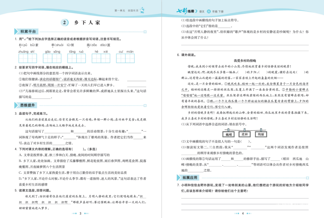The width and height of the screenshot is (324, 218).
Task: Click page number 4
Action: click(243, 214)
